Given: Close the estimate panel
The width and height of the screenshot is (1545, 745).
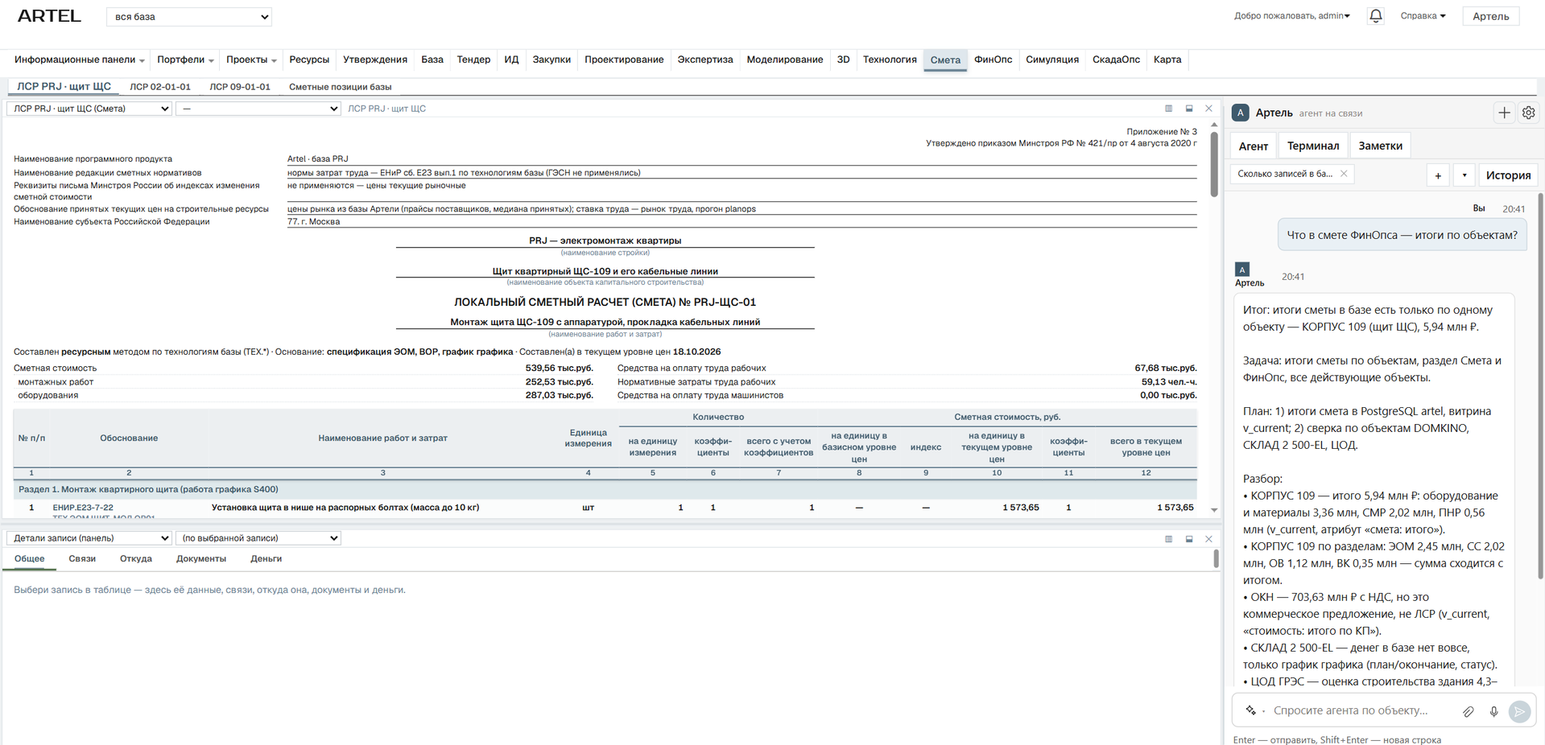Looking at the screenshot, I should click(x=1208, y=109).
